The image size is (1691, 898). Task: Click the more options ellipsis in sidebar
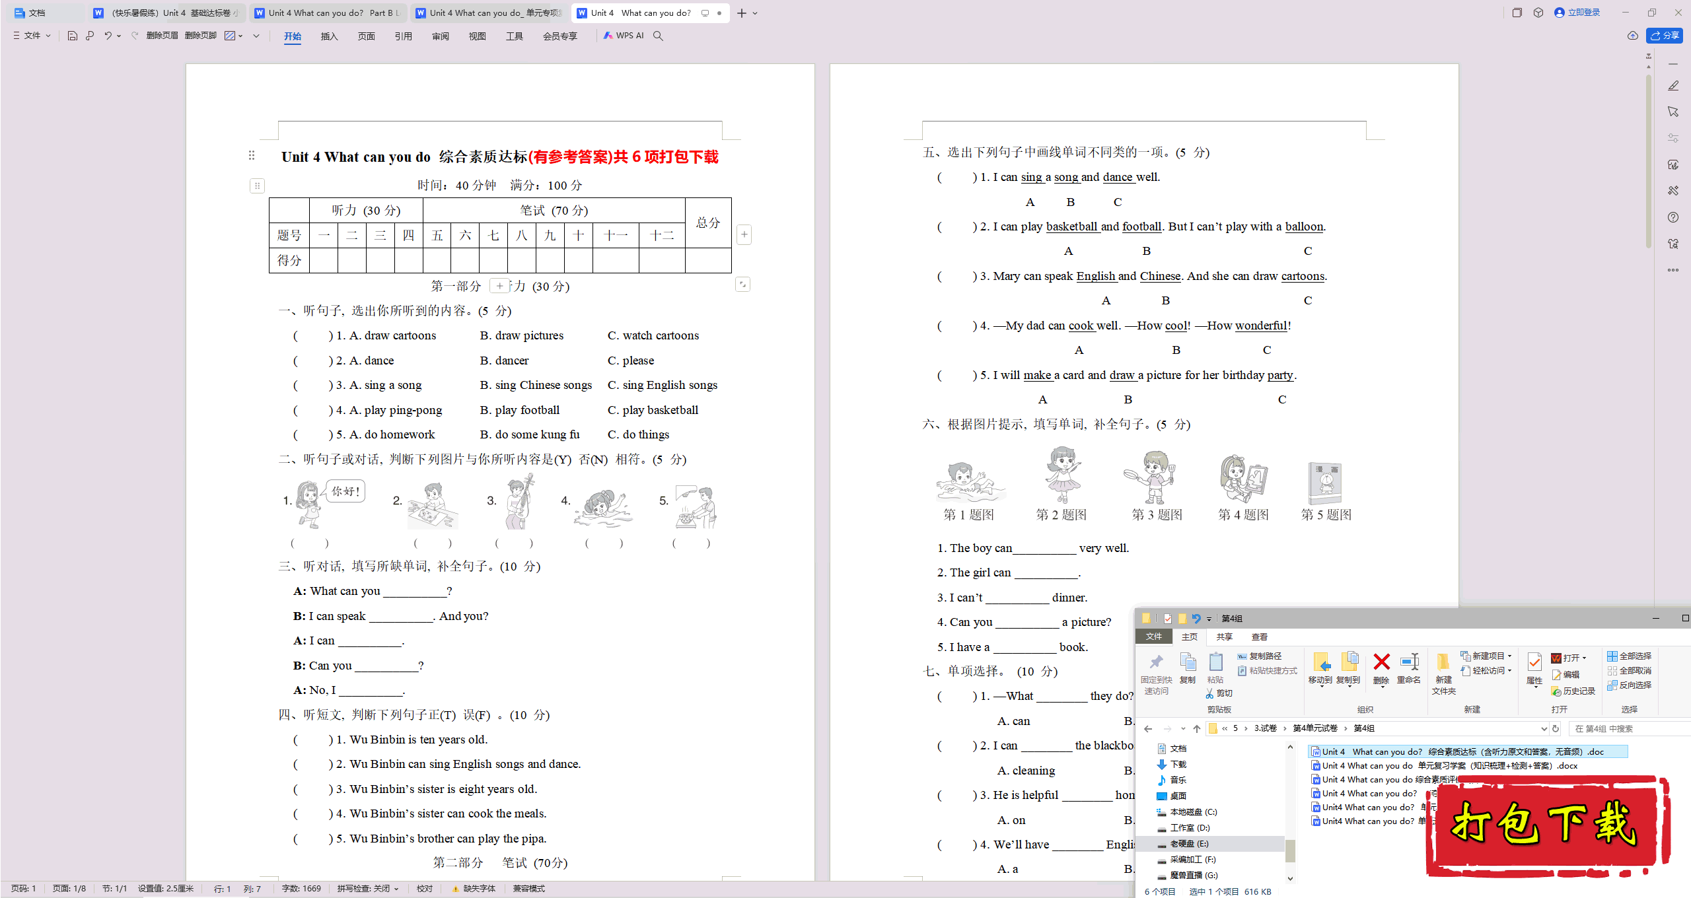1673,270
